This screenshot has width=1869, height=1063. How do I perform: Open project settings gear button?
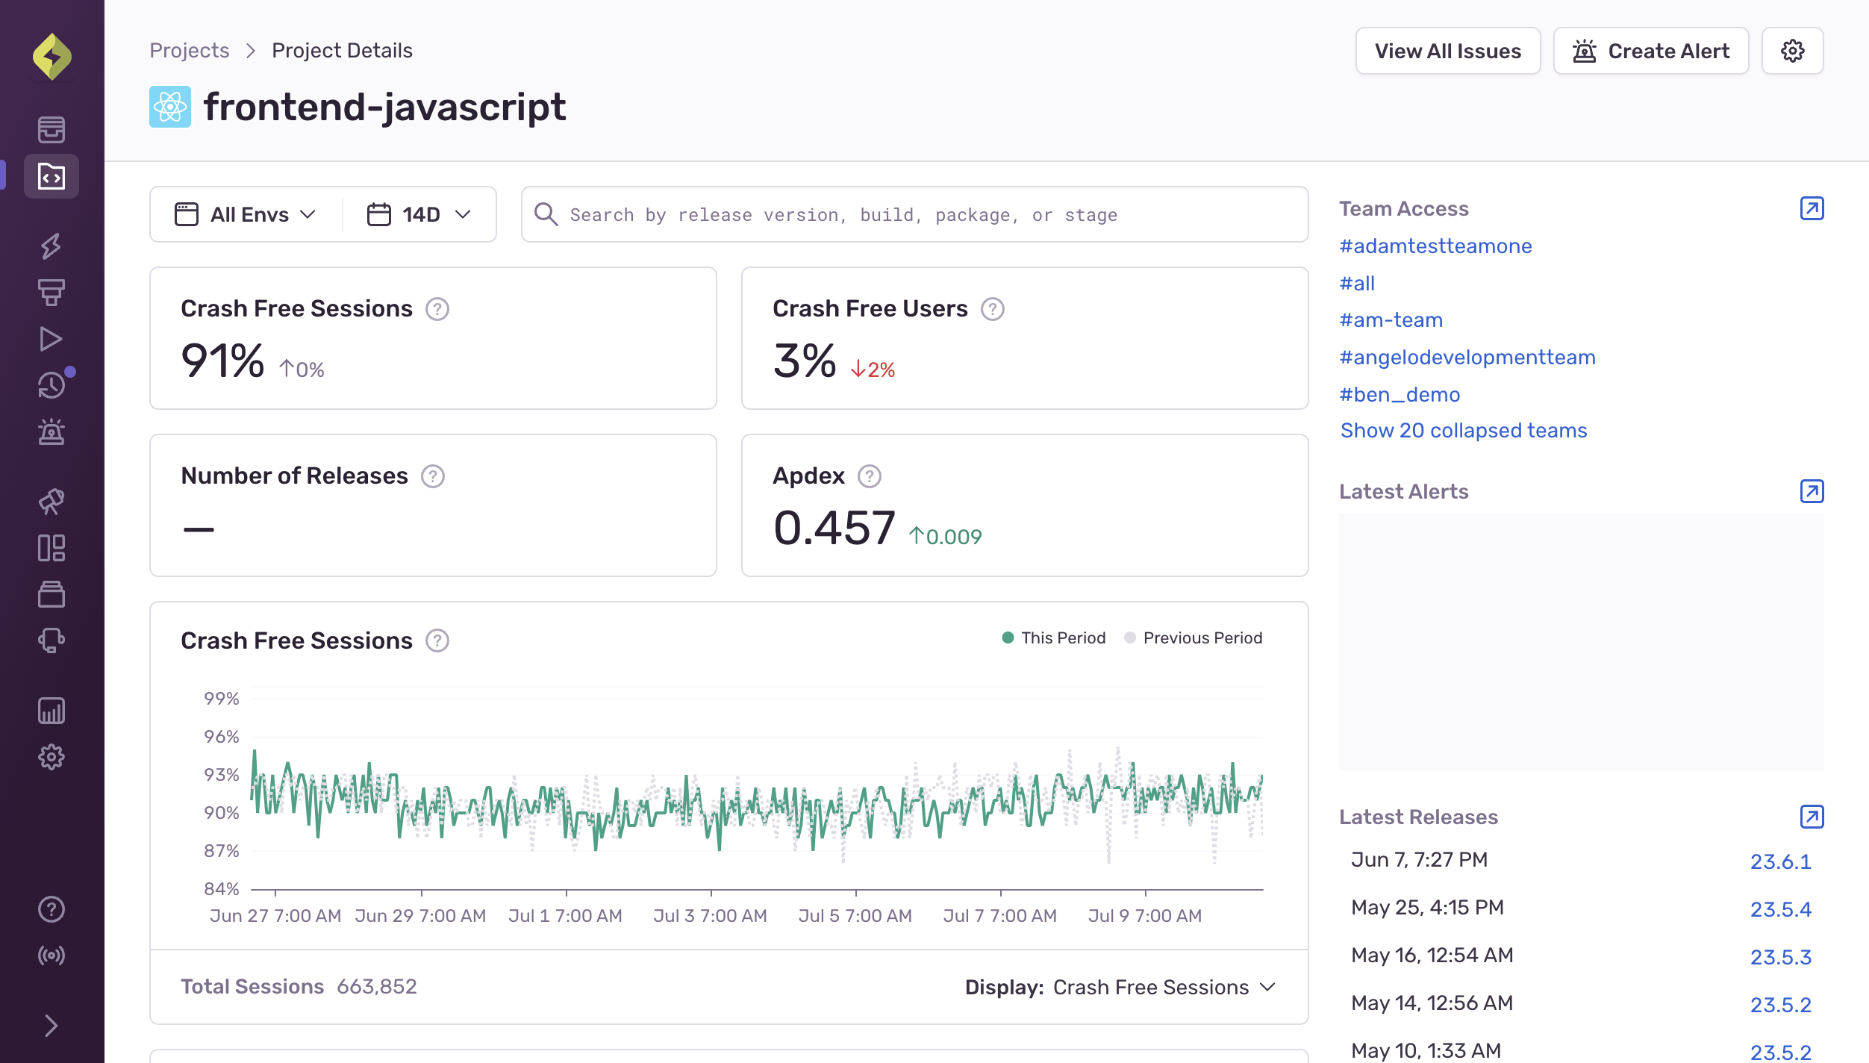[x=1792, y=51]
